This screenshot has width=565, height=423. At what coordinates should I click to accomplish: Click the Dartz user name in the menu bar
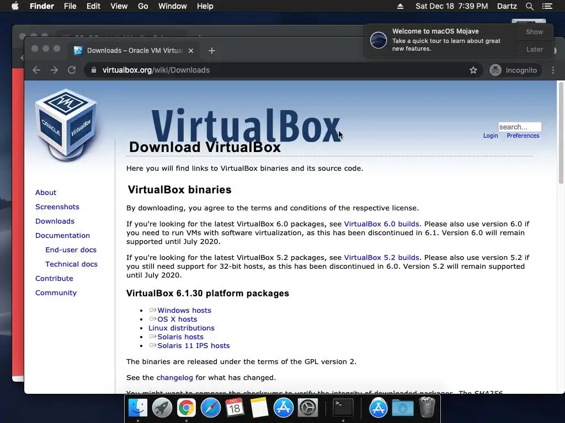click(507, 6)
